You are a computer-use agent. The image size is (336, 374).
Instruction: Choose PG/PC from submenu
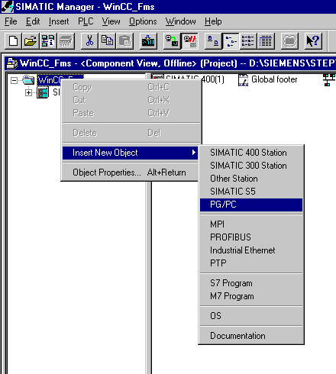pyautogui.click(x=251, y=205)
